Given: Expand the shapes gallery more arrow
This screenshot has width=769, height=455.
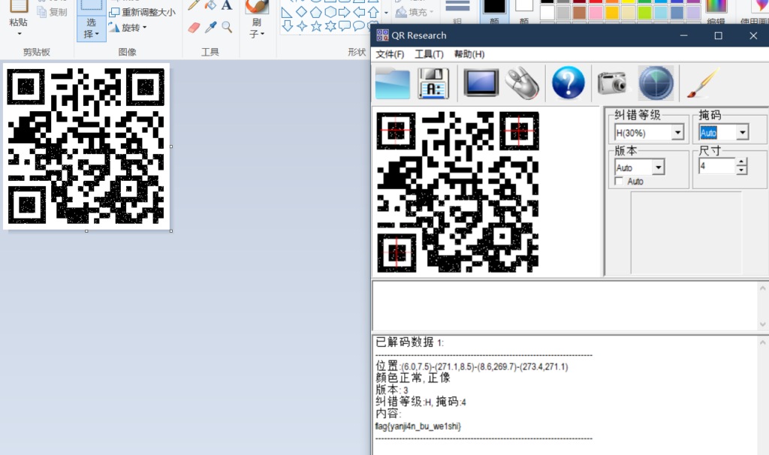Looking at the screenshot, I should (386, 13).
